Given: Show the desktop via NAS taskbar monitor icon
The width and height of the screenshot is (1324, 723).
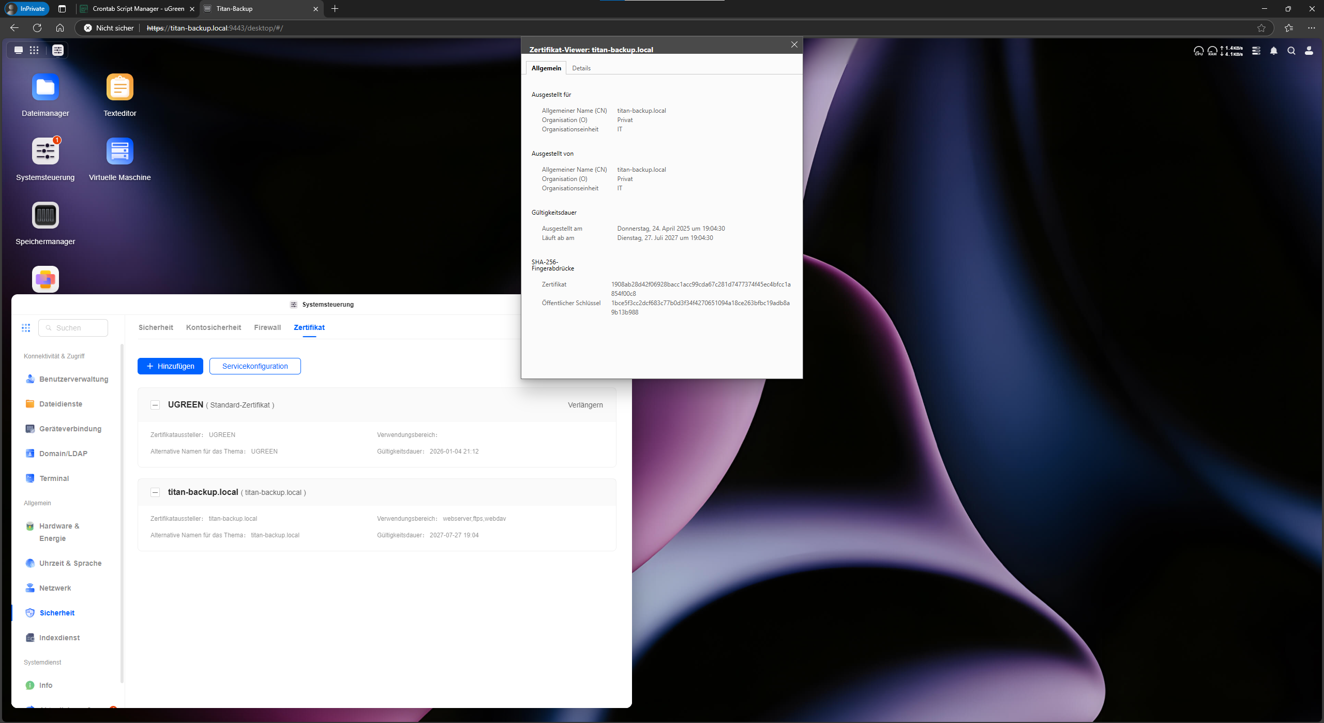Looking at the screenshot, I should (19, 50).
